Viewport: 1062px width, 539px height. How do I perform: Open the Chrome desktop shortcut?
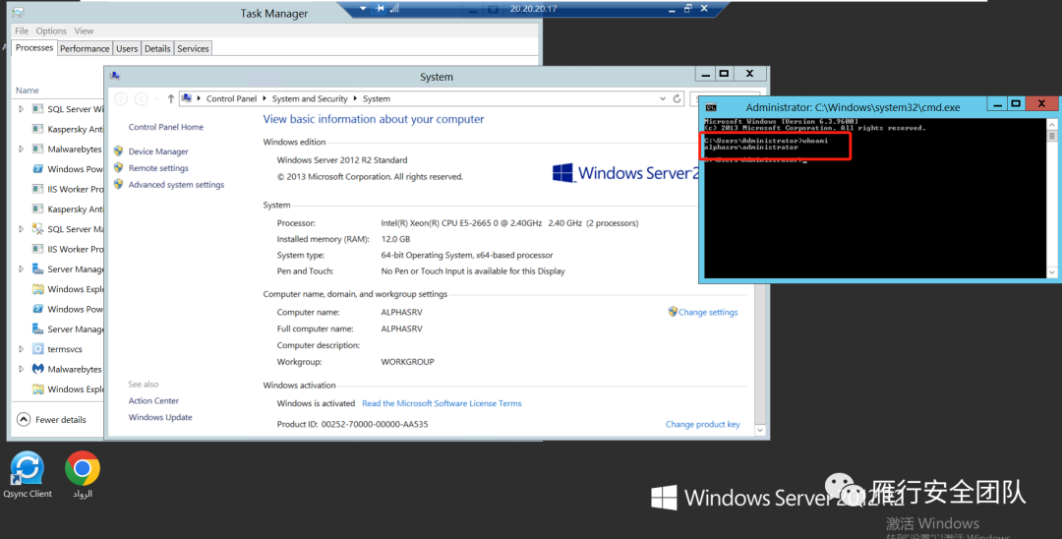point(83,475)
